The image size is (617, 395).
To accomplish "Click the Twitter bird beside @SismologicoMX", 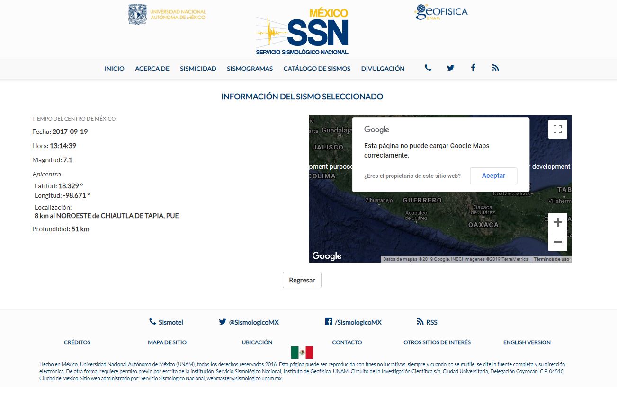I will (x=222, y=322).
